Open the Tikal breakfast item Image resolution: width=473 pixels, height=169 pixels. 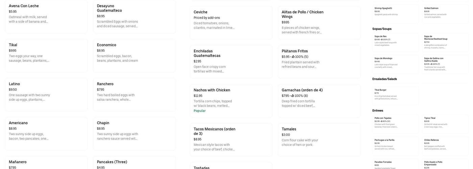[x=46, y=55]
